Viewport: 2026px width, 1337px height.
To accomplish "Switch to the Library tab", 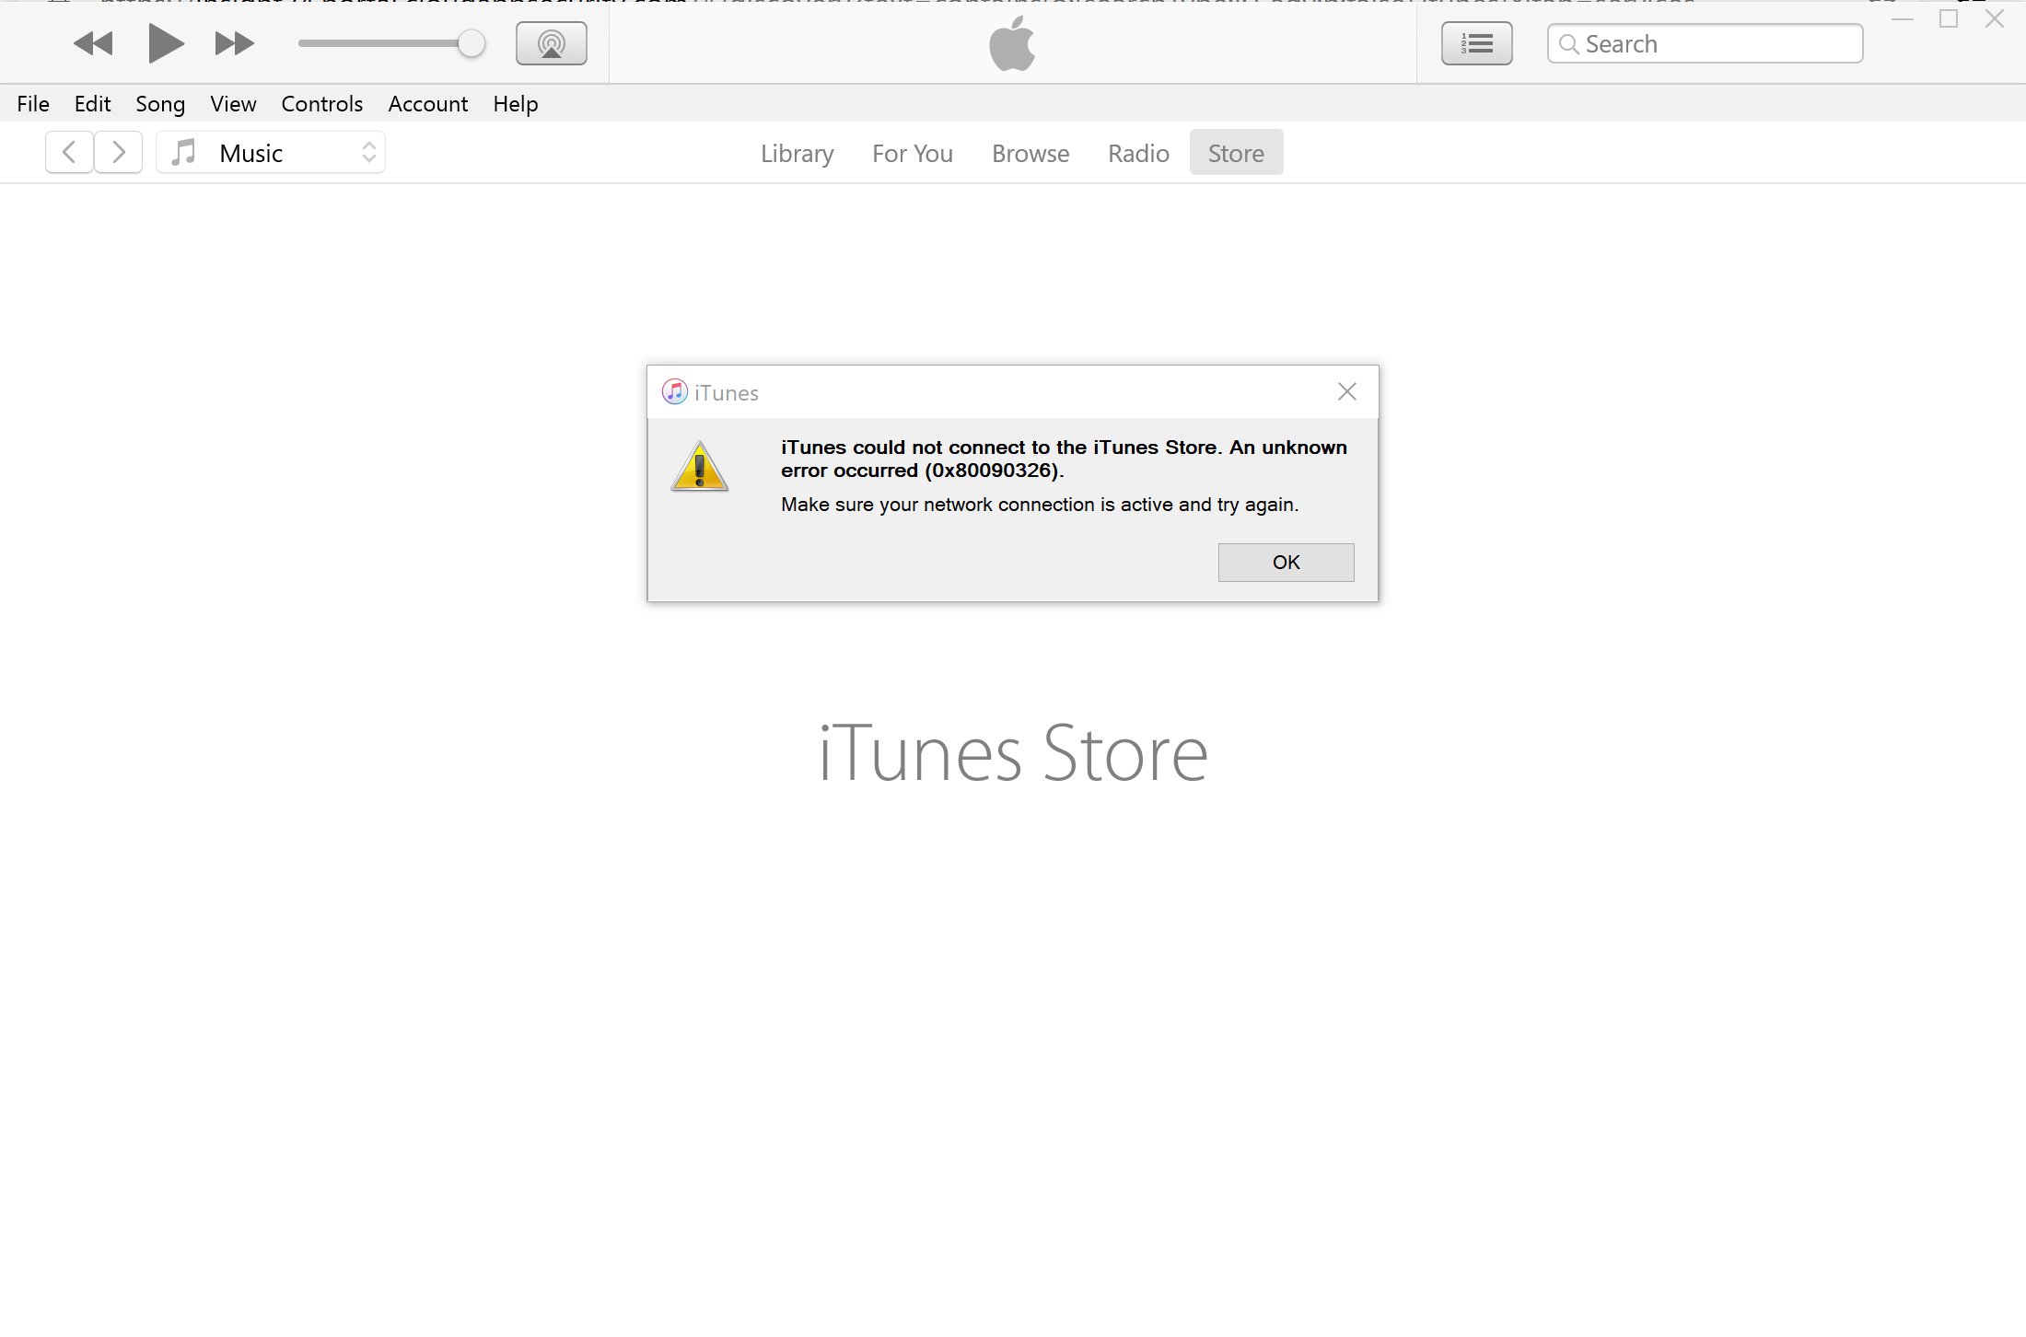I will (798, 153).
